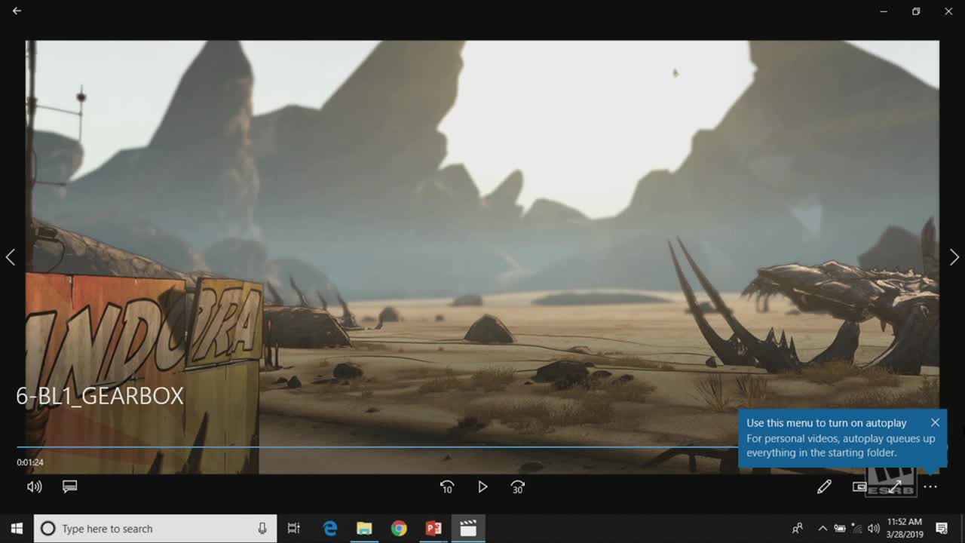Play in mini view mode

[859, 487]
